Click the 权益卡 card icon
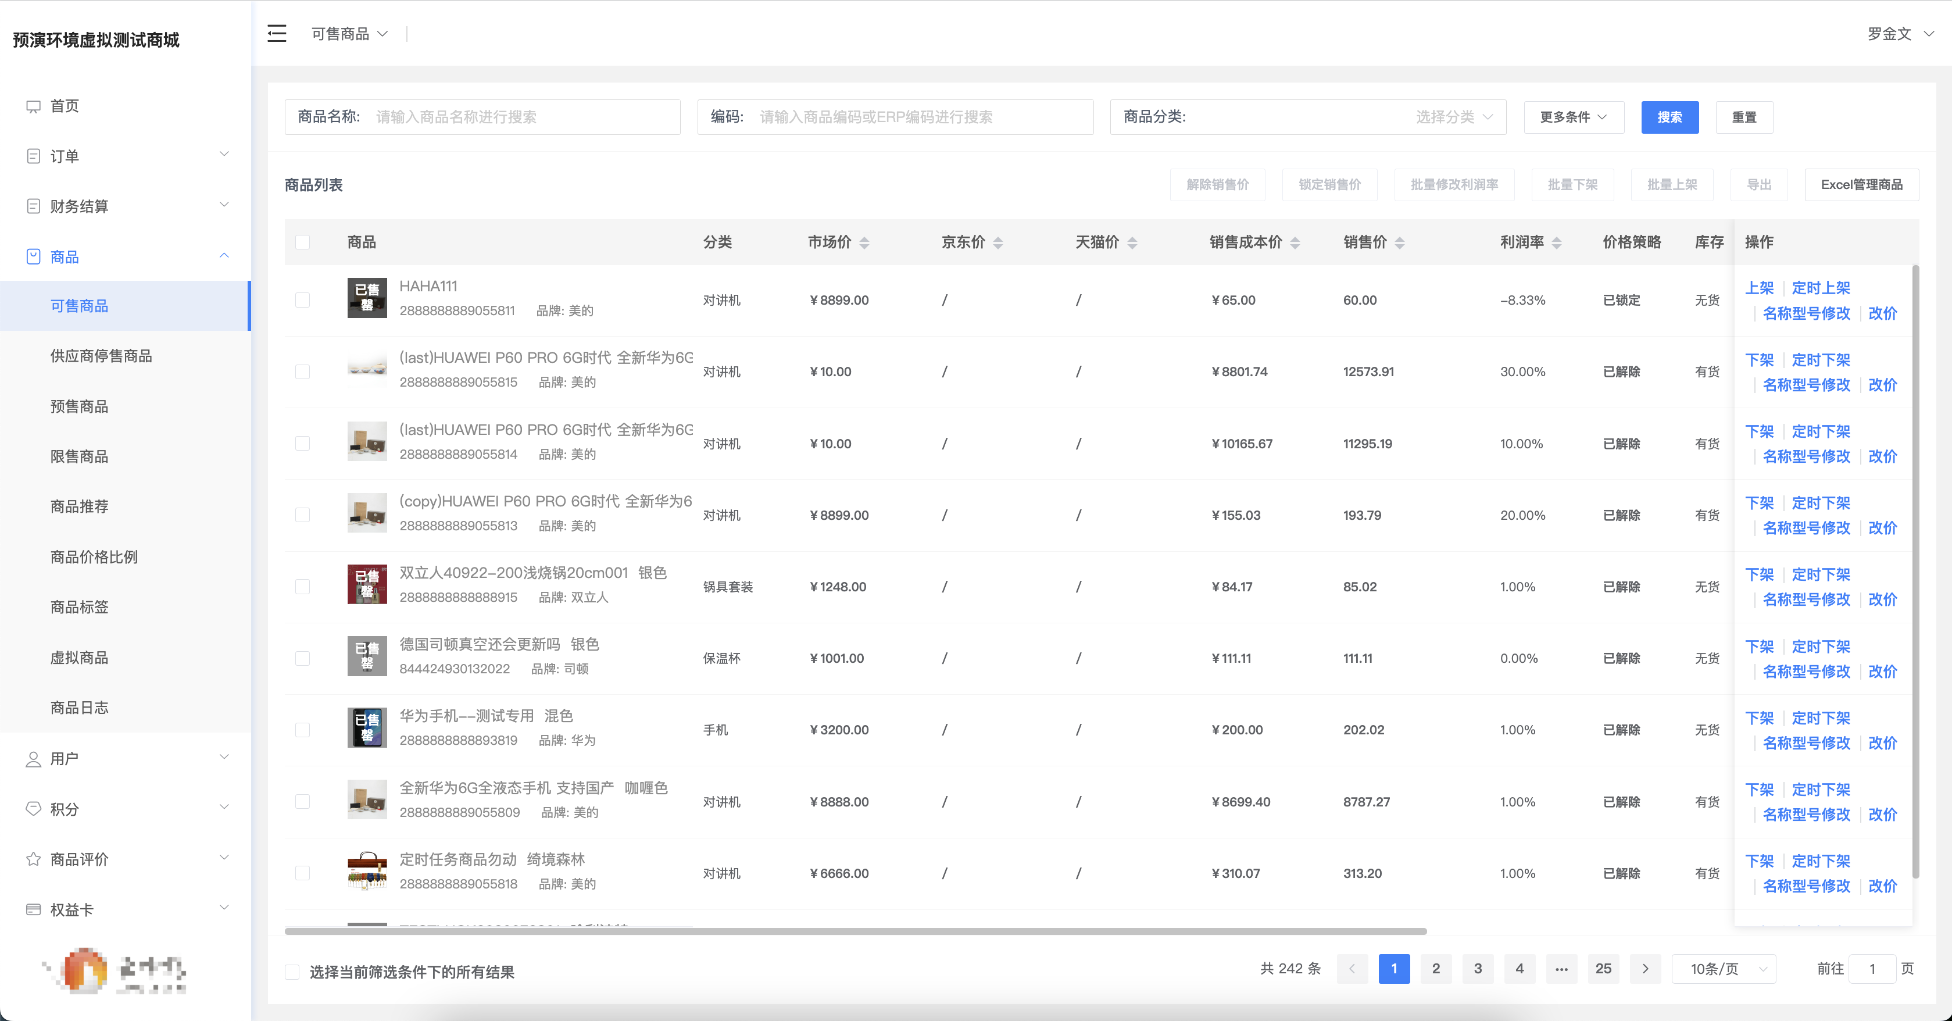The width and height of the screenshot is (1952, 1021). point(33,909)
